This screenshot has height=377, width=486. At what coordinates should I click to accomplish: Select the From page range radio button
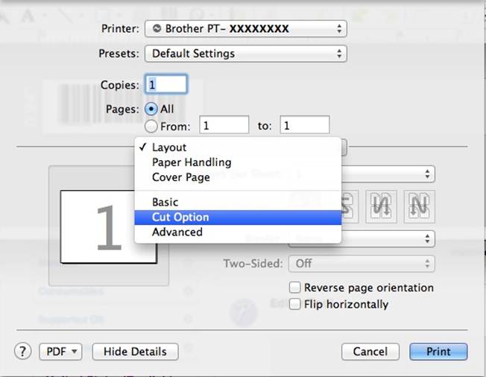click(x=151, y=126)
